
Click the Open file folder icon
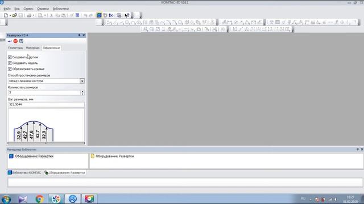14,15
